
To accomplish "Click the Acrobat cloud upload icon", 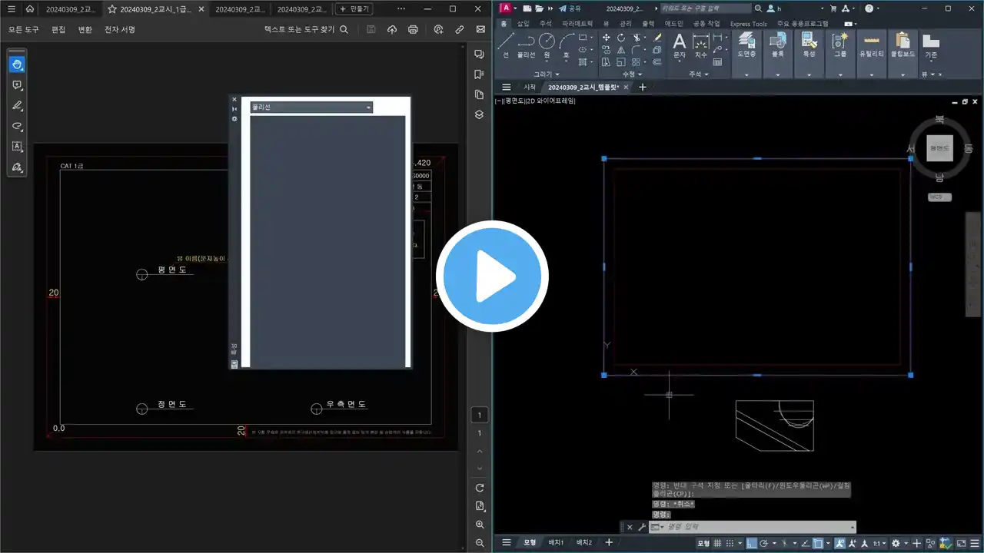I will pyautogui.click(x=392, y=29).
